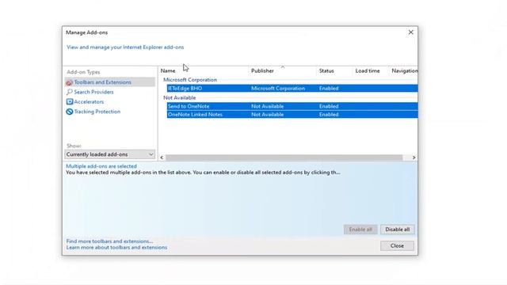
Task: Click the Navigation column header
Action: (x=404, y=70)
